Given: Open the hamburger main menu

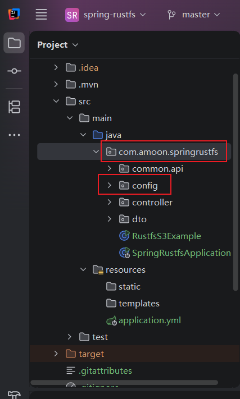Looking at the screenshot, I should tap(41, 14).
